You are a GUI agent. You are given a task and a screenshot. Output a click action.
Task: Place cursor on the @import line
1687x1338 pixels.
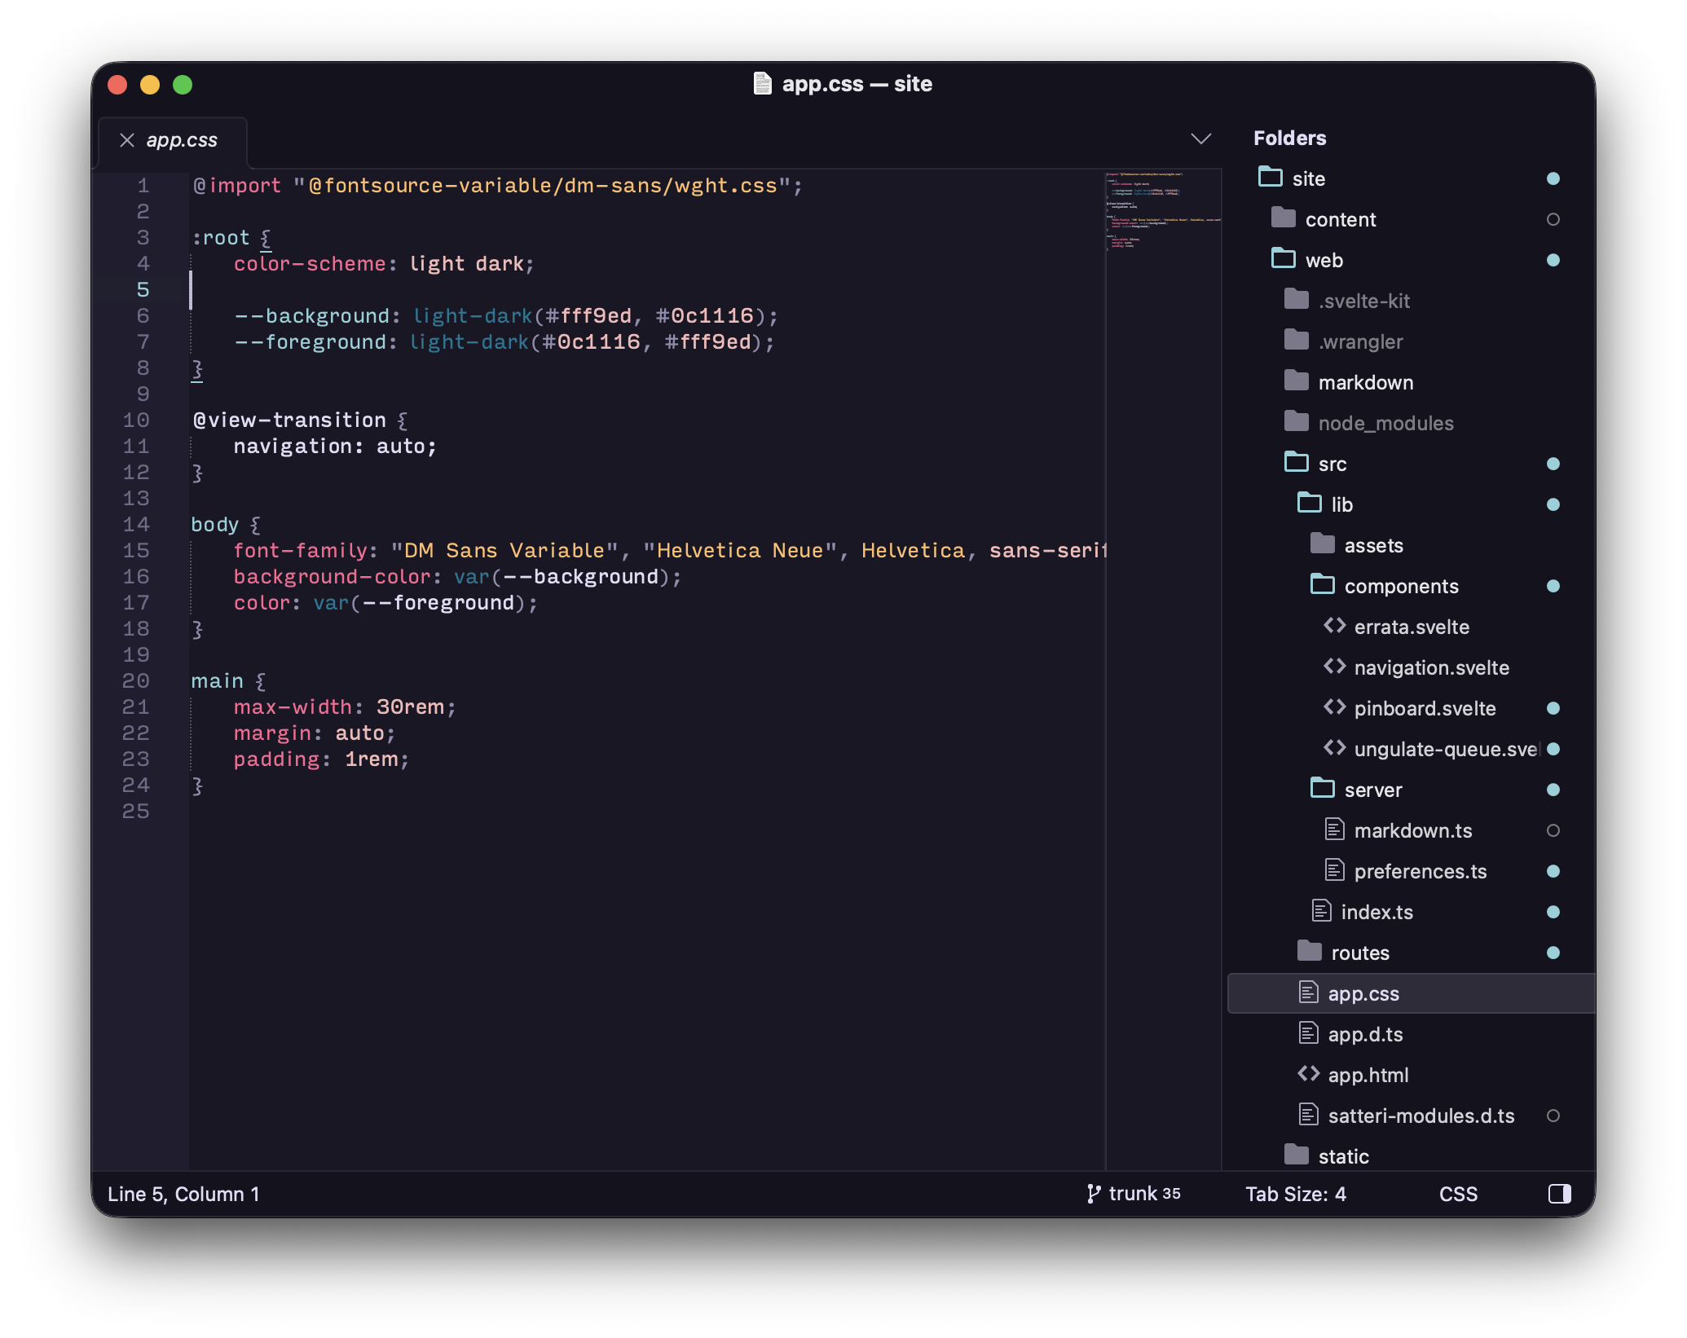(497, 186)
